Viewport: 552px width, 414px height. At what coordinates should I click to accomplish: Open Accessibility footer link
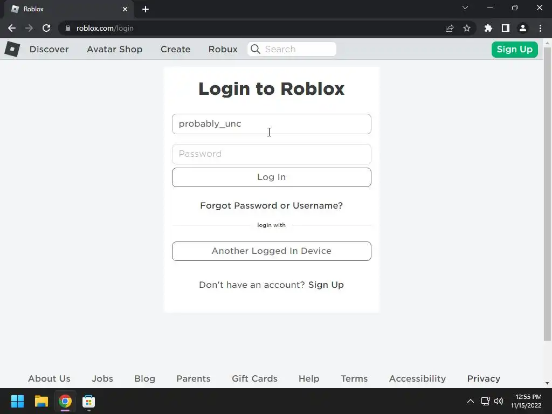[418, 378]
